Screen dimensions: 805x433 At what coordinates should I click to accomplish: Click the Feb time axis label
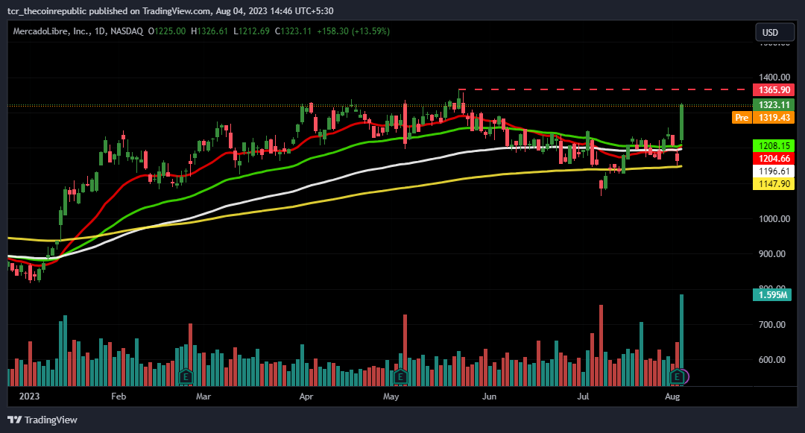tap(119, 396)
